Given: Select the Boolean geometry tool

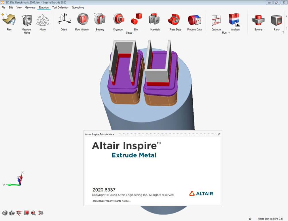Looking at the screenshot, I should pos(259,20).
